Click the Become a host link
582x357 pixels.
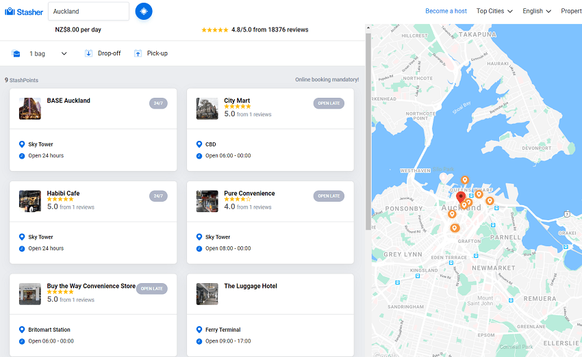[x=446, y=11]
